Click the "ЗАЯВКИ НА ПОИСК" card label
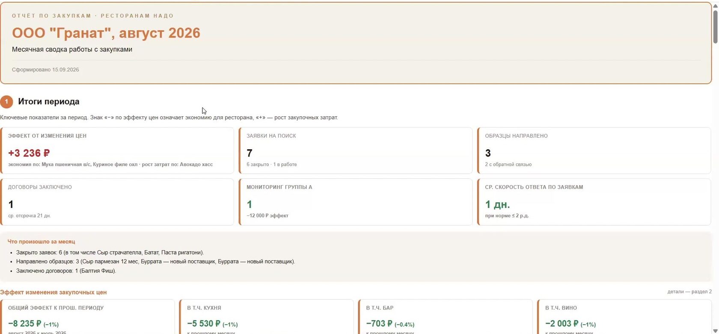This screenshot has height=334, width=719. click(271, 136)
